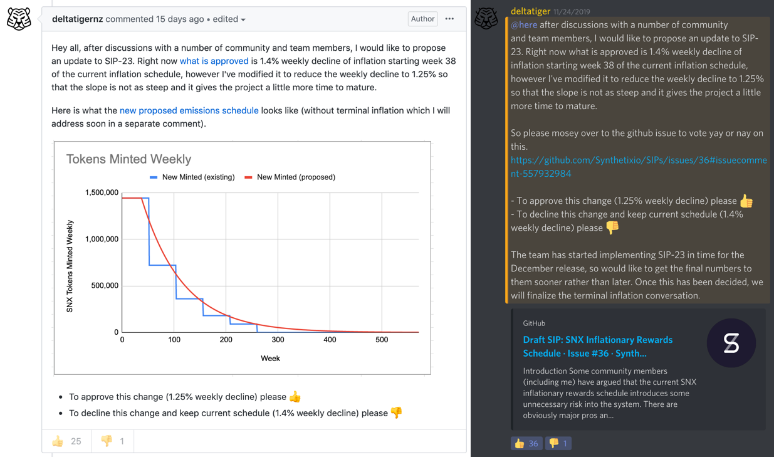Toggle thumbs down reaction on GitHub comment

112,441
